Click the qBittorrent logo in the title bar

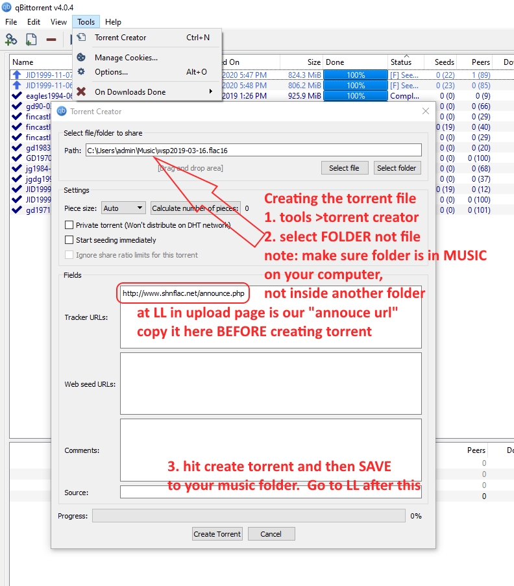[x=6, y=7]
